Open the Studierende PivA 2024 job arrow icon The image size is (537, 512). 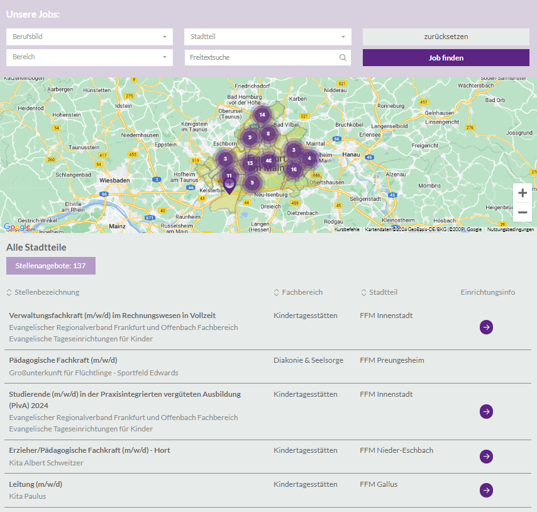486,411
